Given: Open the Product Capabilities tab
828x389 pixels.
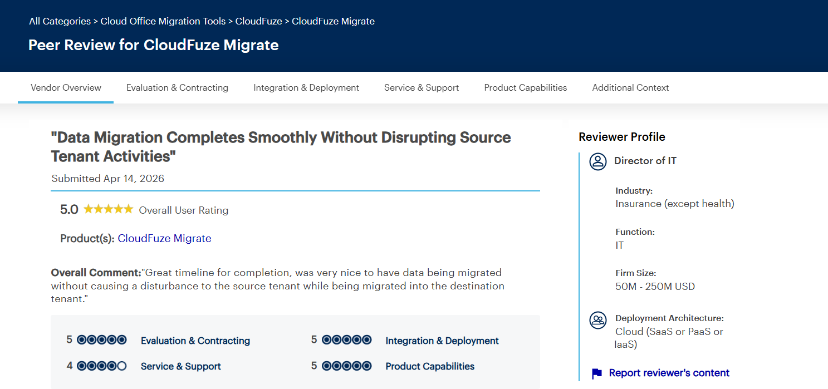Looking at the screenshot, I should (x=526, y=87).
